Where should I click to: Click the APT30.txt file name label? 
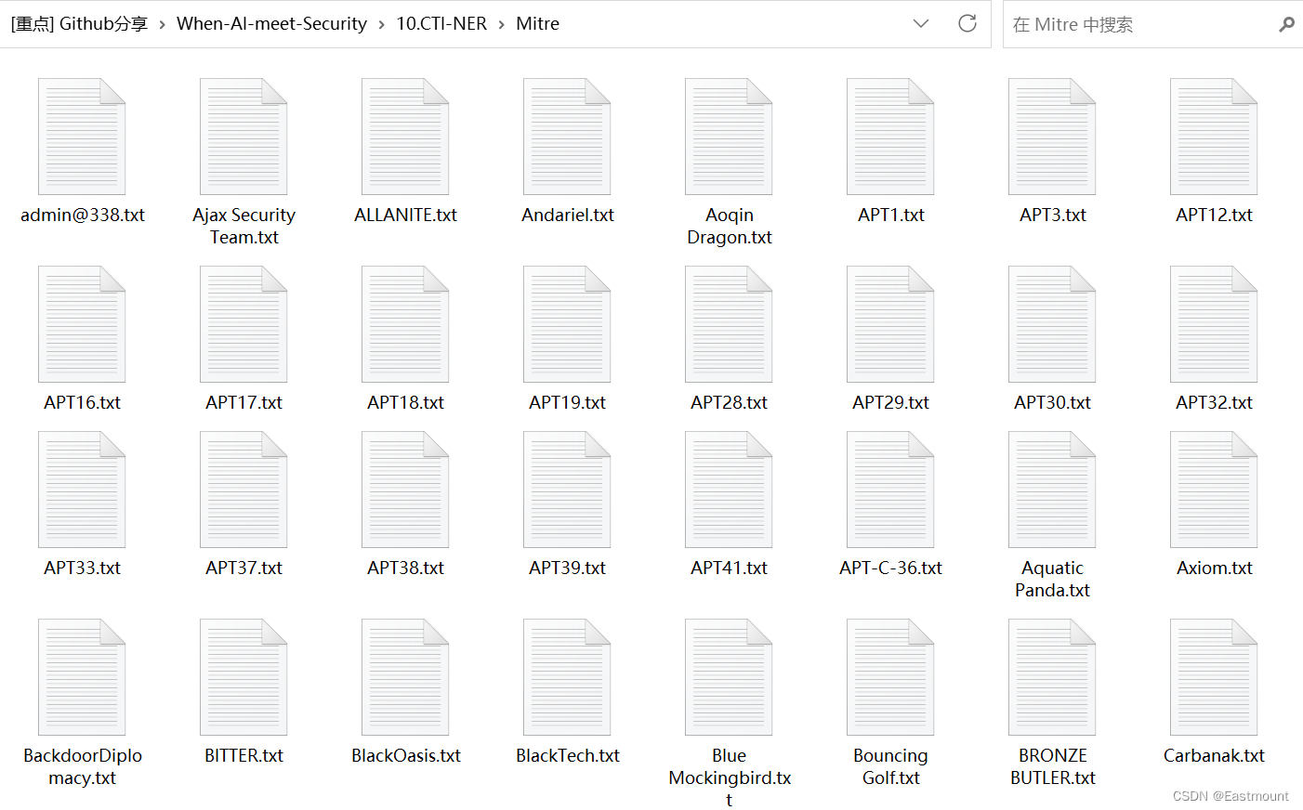(1052, 402)
